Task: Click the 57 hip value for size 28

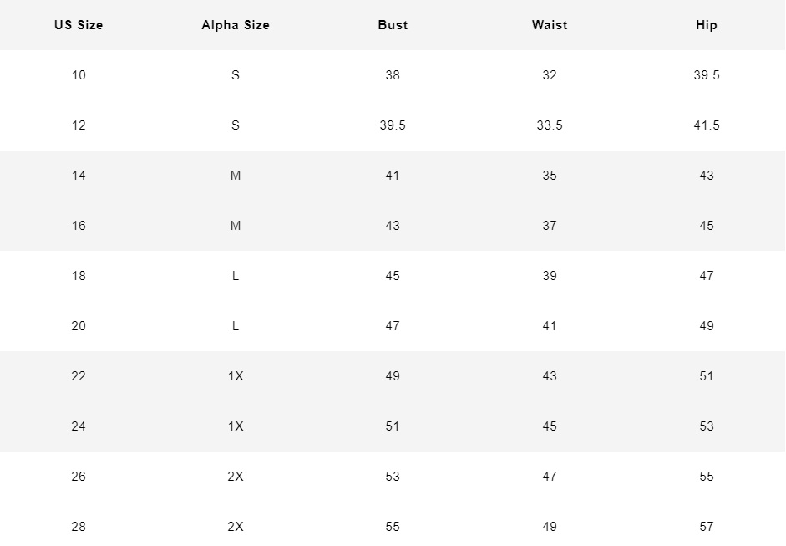Action: click(707, 527)
